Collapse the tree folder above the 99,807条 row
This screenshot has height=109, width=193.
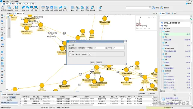162,37
